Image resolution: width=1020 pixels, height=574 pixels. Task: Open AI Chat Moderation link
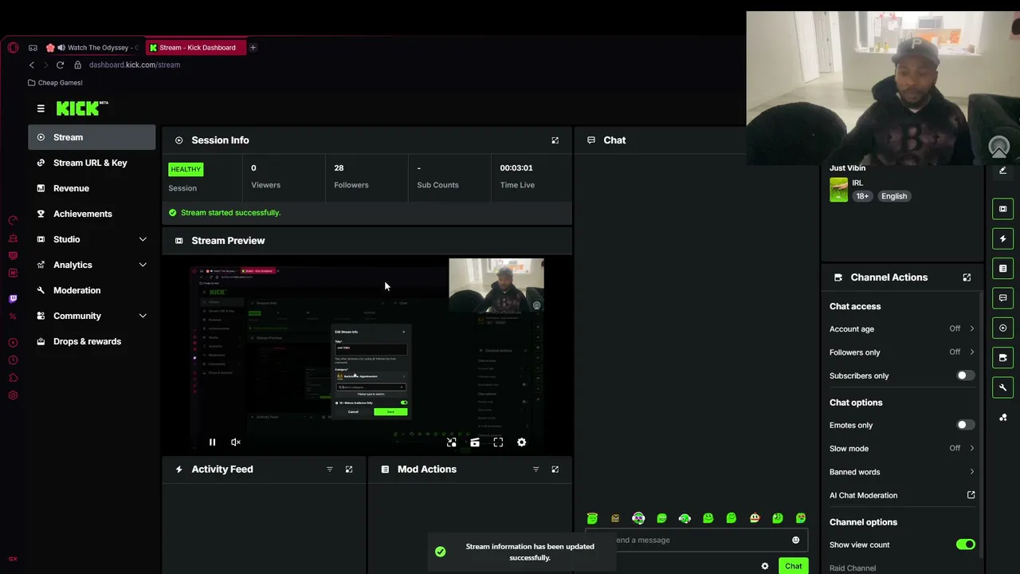[x=902, y=495]
